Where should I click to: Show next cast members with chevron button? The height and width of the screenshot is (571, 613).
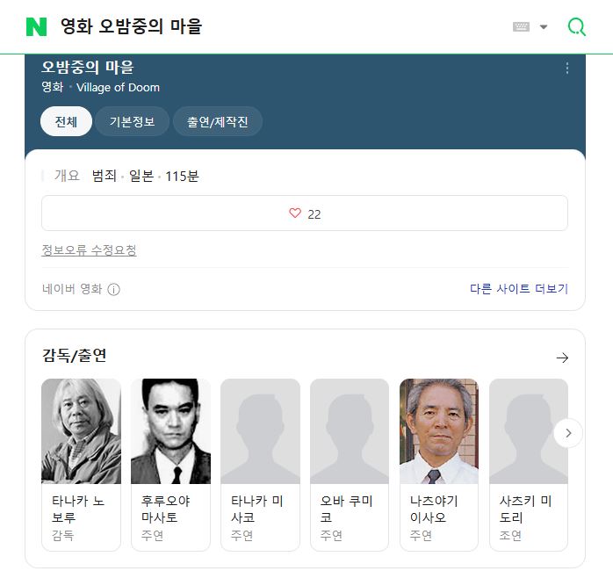click(x=568, y=433)
